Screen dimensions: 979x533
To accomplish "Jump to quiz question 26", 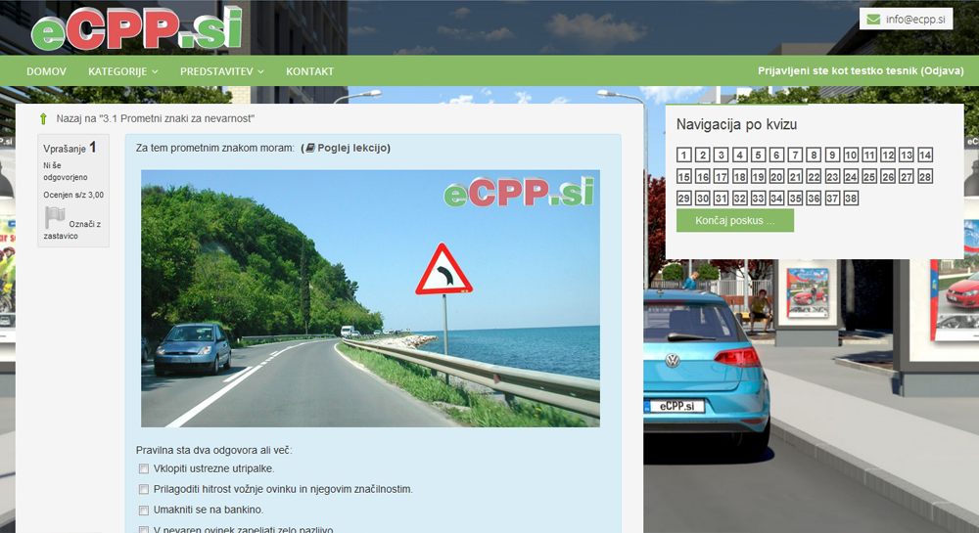I will pyautogui.click(x=888, y=176).
